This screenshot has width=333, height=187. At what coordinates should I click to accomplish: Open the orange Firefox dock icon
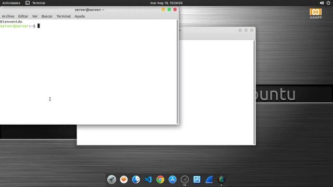click(124, 180)
